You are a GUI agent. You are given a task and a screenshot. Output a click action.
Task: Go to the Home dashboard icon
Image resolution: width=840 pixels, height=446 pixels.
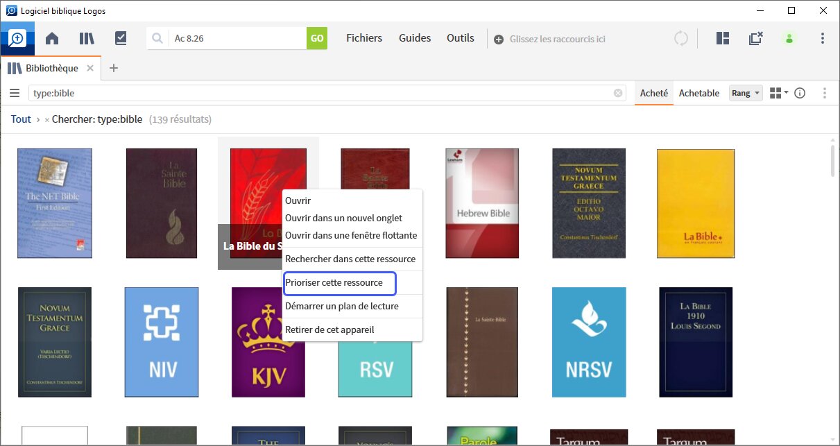(52, 39)
